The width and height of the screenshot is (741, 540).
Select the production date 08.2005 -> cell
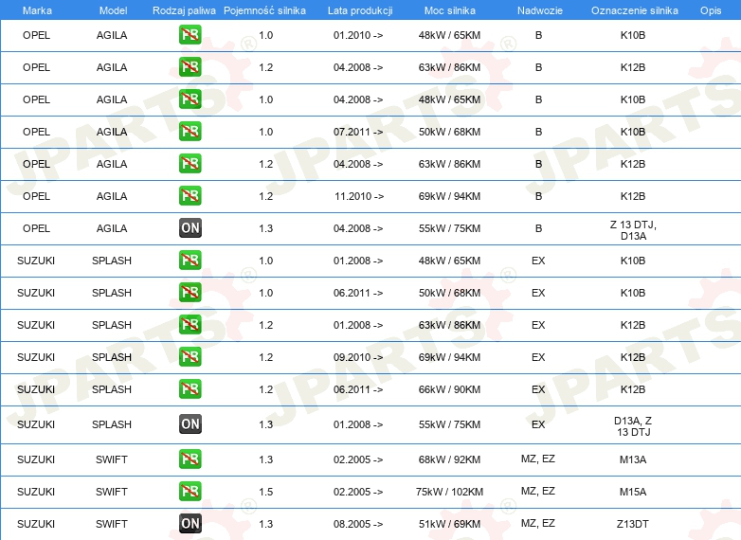pyautogui.click(x=358, y=524)
